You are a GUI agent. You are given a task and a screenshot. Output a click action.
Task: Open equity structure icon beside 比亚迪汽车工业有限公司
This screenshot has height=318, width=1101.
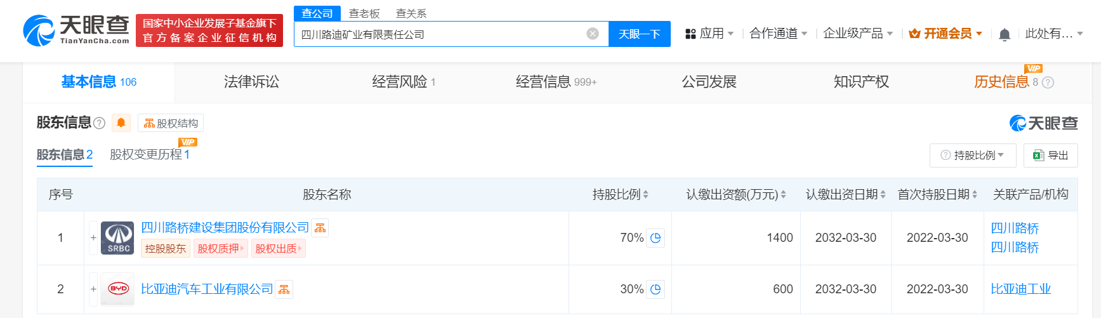(x=284, y=289)
